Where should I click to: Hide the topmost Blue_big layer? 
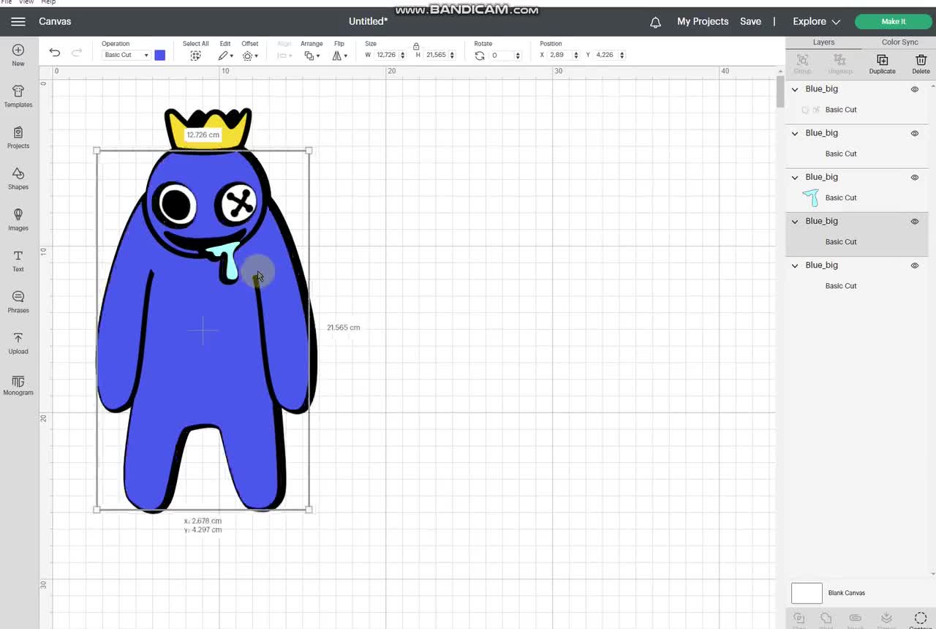[915, 89]
